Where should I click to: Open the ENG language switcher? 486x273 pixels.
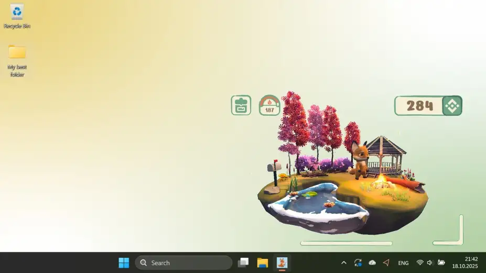click(403, 263)
